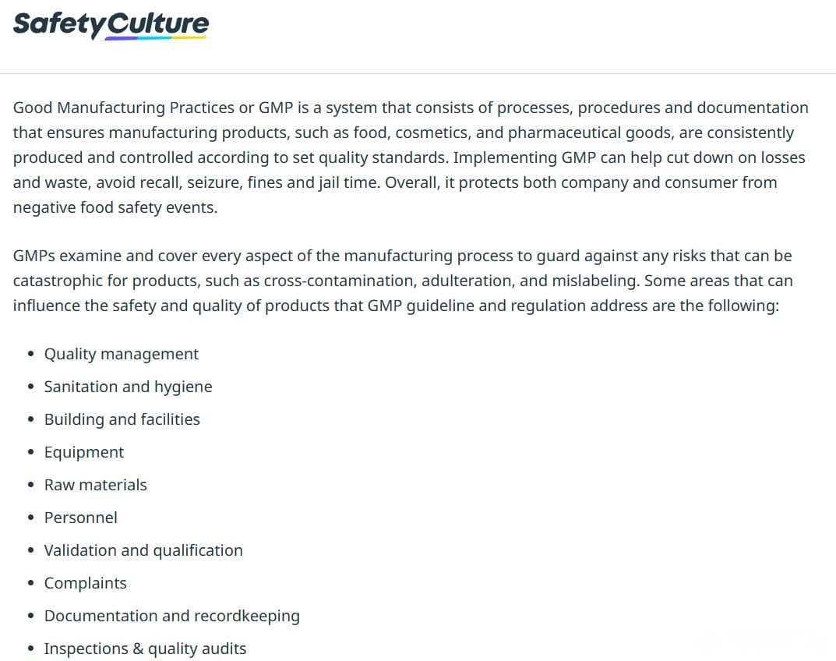This screenshot has width=836, height=661.
Task: Click the Sanitation and hygiene list item
Action: pos(128,387)
